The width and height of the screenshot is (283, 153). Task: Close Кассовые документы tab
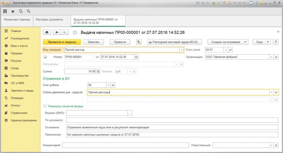click(67, 19)
